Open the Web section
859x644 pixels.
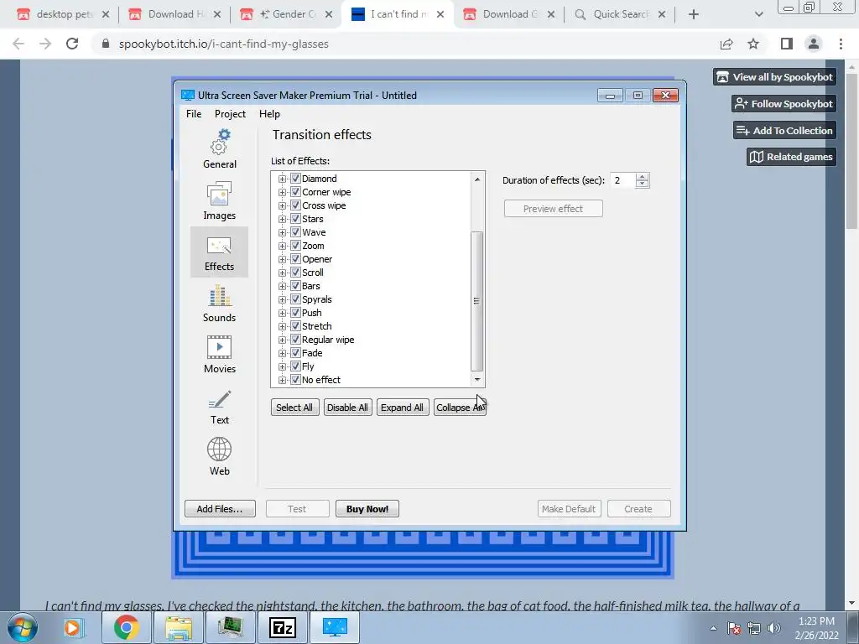[x=219, y=455]
